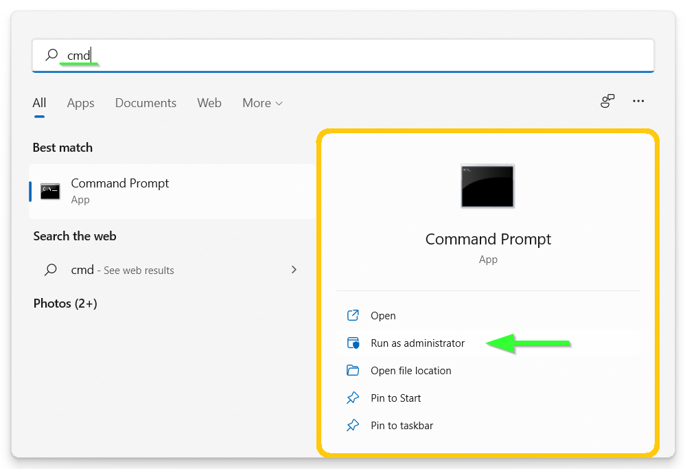Viewport: 685px width, 469px height.
Task: Switch to the Apps tab
Action: (81, 103)
